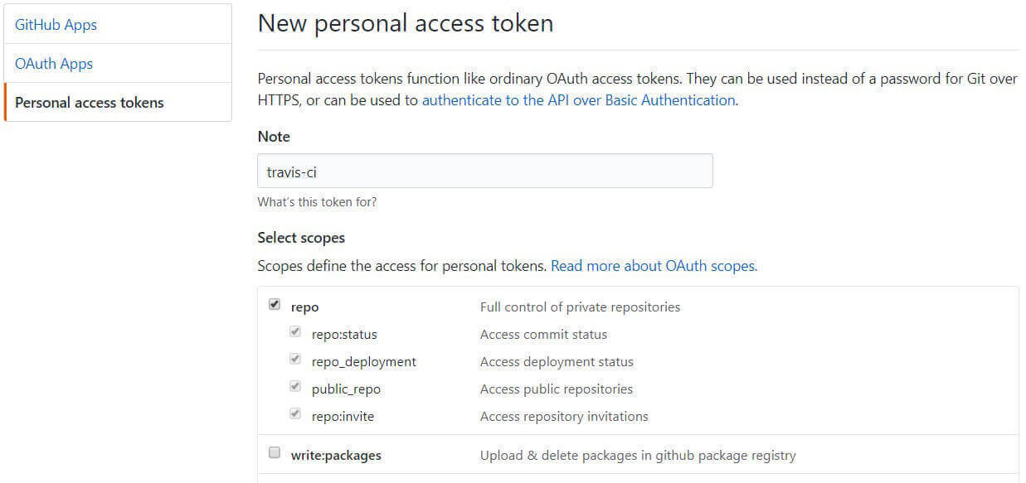This screenshot has width=1026, height=483.
Task: Click the New personal access token heading
Action: click(406, 23)
